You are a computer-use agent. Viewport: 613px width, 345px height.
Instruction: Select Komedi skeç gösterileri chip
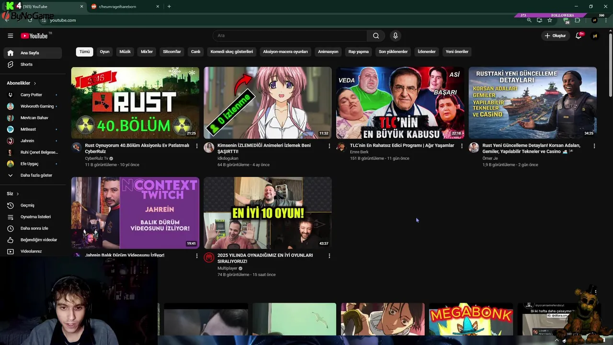232,52
